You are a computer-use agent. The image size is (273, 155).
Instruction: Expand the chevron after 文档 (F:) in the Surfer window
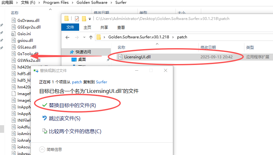pos(39,3)
